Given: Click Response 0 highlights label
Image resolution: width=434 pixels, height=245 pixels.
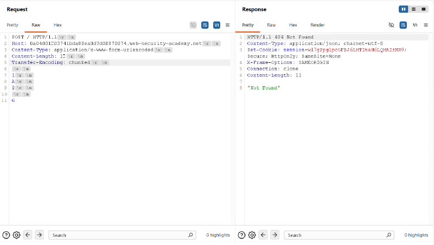Looking at the screenshot, I should (416, 235).
